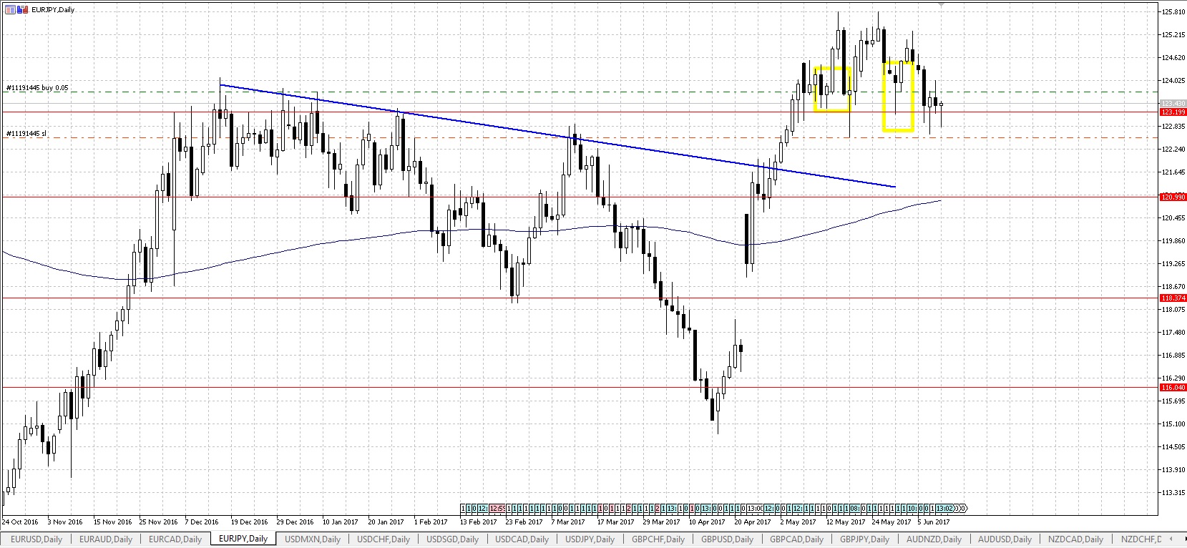Viewport: 1187px width, 548px height.
Task: Click the 122.240 price scale value
Action: 1174,150
